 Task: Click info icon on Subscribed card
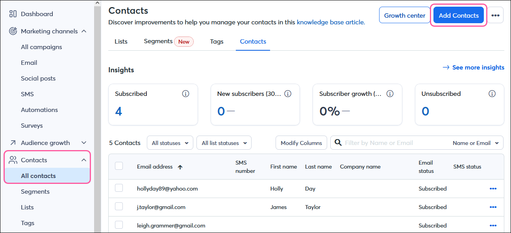[x=186, y=94]
